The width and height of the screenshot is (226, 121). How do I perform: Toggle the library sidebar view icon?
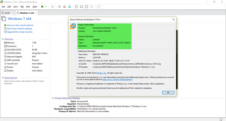click(x=77, y=7)
